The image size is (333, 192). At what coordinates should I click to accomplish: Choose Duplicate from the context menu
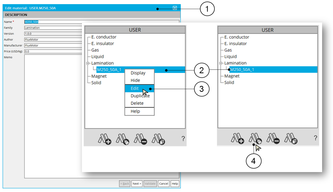point(140,96)
